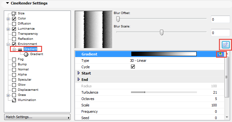Image resolution: width=232 pixels, height=122 pixels.
Task: Click the Frequency value 0
Action: pos(216,111)
